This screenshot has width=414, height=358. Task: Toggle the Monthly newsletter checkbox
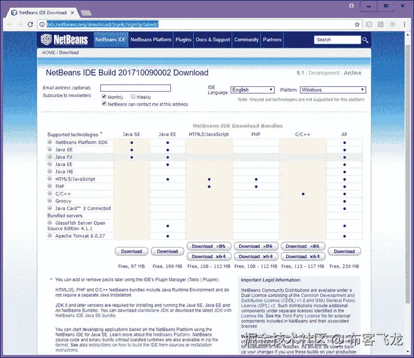tap(104, 97)
